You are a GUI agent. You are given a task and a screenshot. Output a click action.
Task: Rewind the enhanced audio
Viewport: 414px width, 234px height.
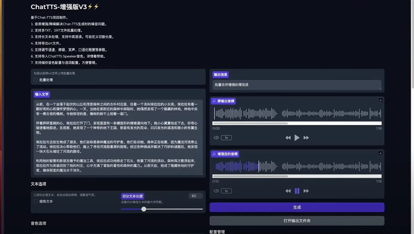tap(288, 191)
